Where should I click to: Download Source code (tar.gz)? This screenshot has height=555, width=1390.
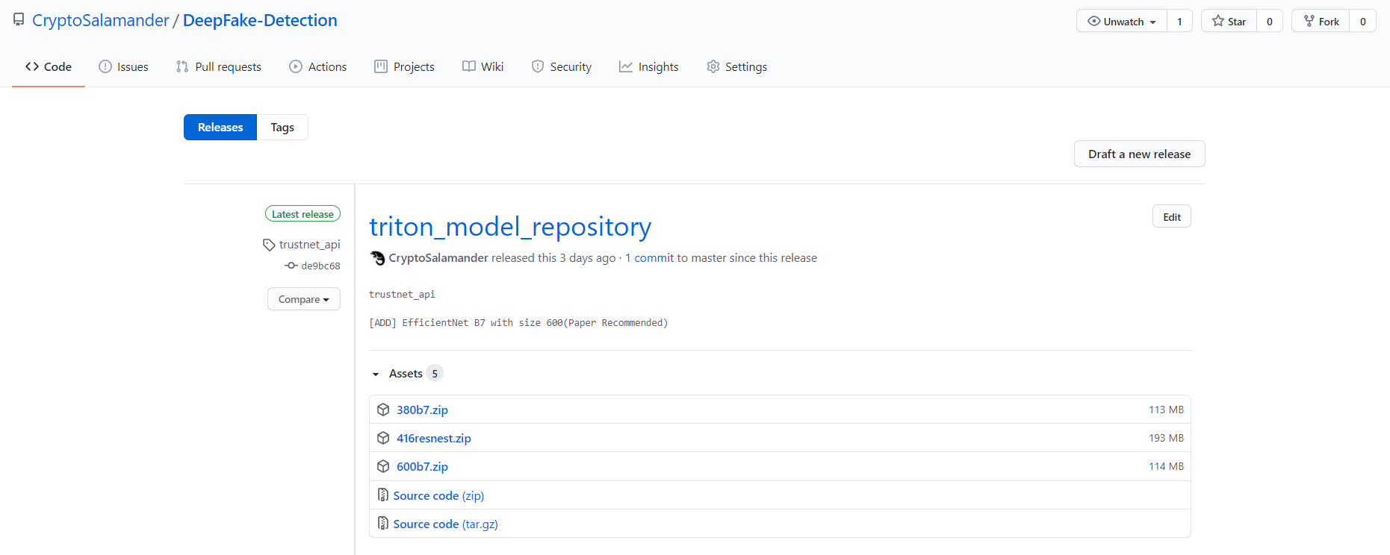[445, 524]
